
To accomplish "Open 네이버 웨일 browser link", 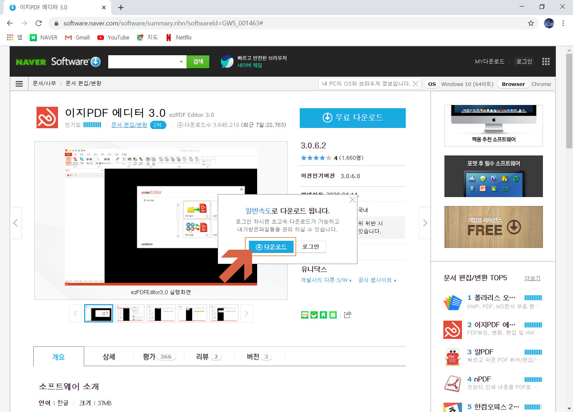I will [250, 66].
